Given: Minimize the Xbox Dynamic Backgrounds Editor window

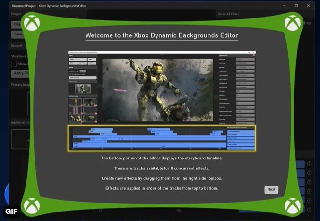Looking at the screenshot, I should 284,6.
